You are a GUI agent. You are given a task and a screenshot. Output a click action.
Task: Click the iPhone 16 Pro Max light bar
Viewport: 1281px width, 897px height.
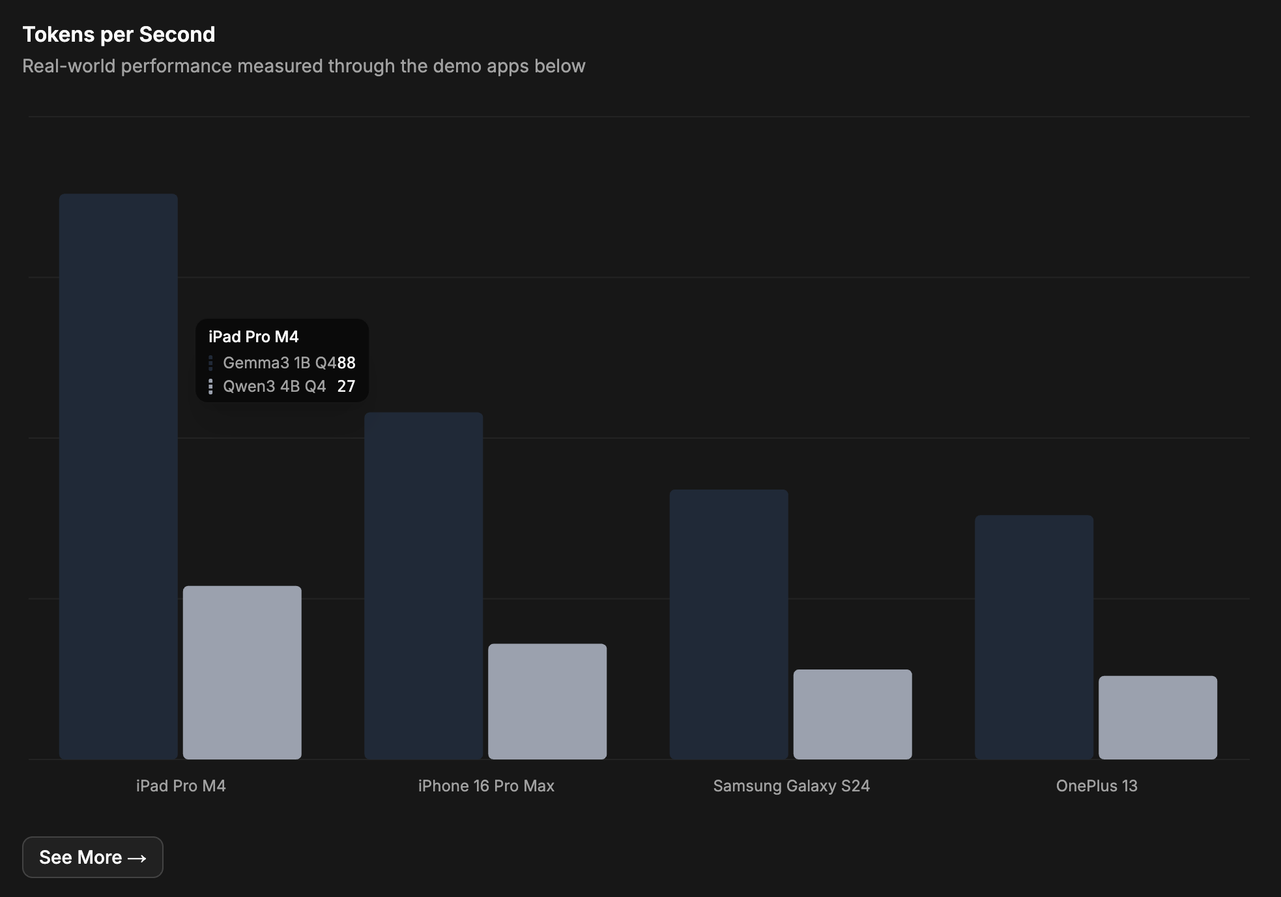(547, 701)
